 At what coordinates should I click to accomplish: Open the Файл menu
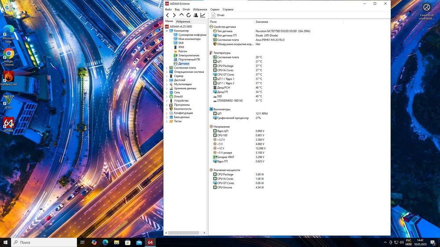pyautogui.click(x=169, y=9)
